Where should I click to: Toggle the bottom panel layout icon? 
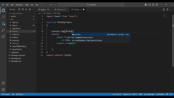point(150,5)
